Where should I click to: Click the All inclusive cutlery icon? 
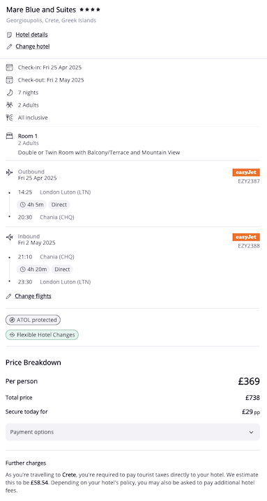(9, 118)
